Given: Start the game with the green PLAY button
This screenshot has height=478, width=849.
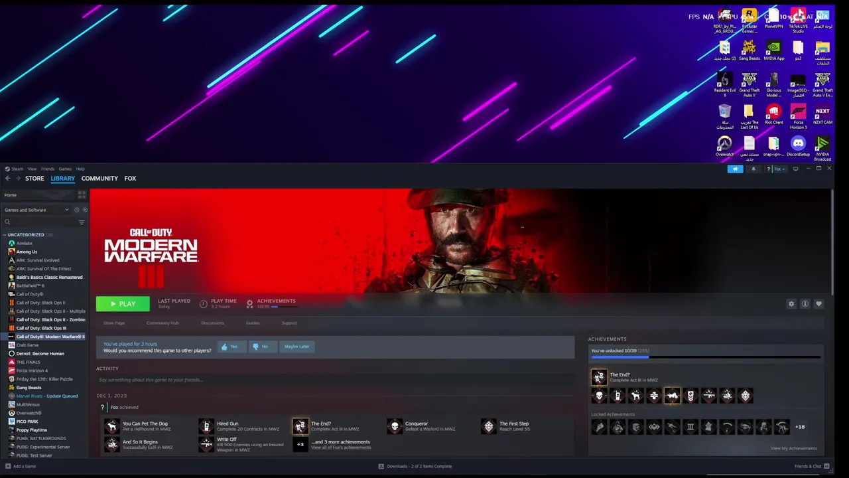Looking at the screenshot, I should [x=123, y=304].
